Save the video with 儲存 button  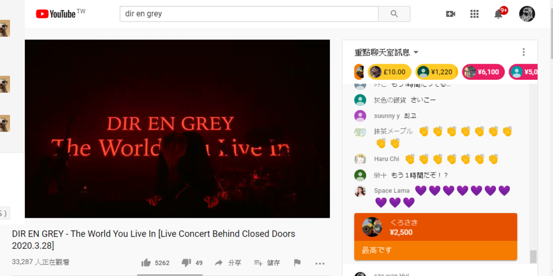coord(267,263)
